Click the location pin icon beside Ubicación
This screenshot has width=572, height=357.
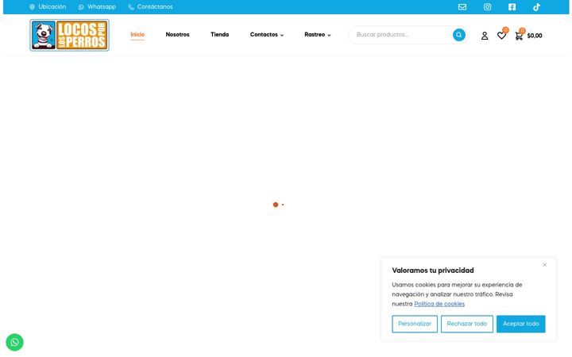click(32, 7)
